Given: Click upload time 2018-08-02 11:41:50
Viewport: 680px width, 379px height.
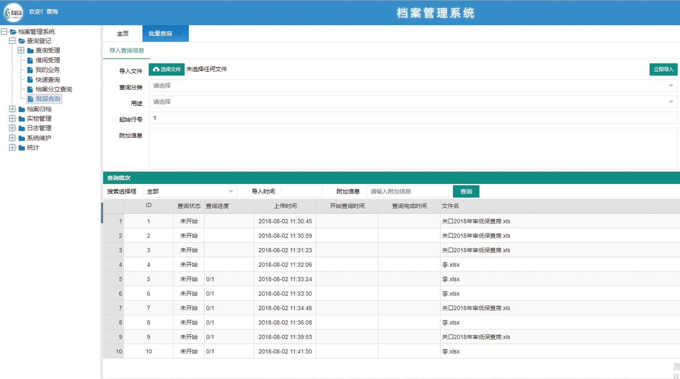Looking at the screenshot, I should coord(285,352).
